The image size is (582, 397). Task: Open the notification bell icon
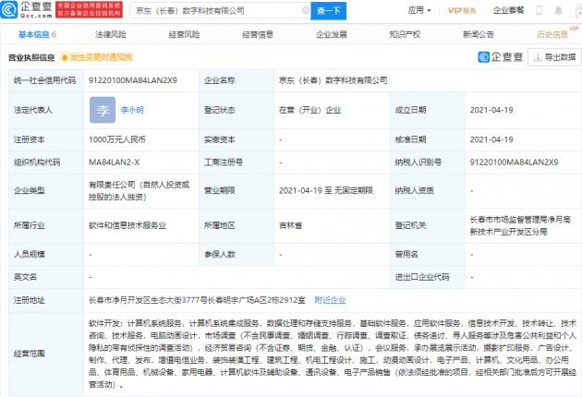(558, 10)
